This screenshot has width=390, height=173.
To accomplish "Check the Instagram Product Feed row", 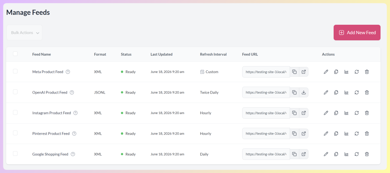I will tap(15, 113).
